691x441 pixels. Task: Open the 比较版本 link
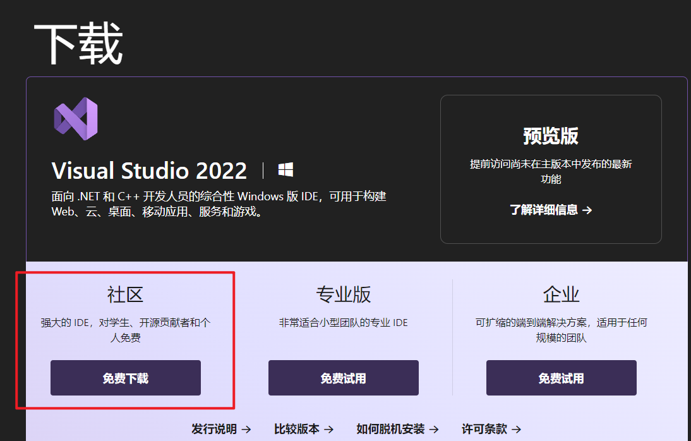[x=304, y=429]
